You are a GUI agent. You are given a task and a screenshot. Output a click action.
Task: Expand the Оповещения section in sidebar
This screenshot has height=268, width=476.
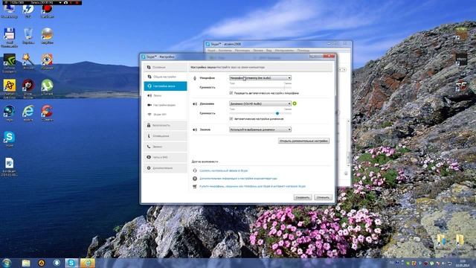(x=165, y=135)
